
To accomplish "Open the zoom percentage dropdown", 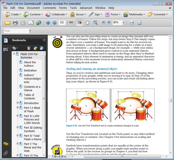I will click(x=124, y=23).
